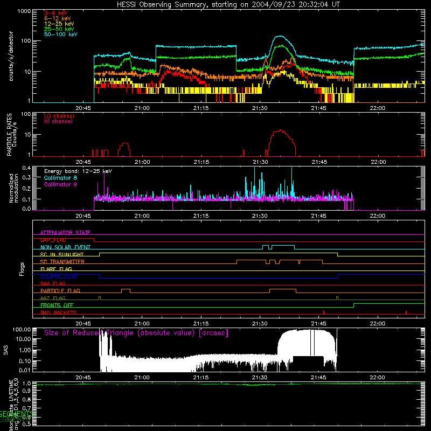The height and width of the screenshot is (431, 431).
Task: Click the 'FLARE_FLAG' flag label
Action: [x=56, y=269]
